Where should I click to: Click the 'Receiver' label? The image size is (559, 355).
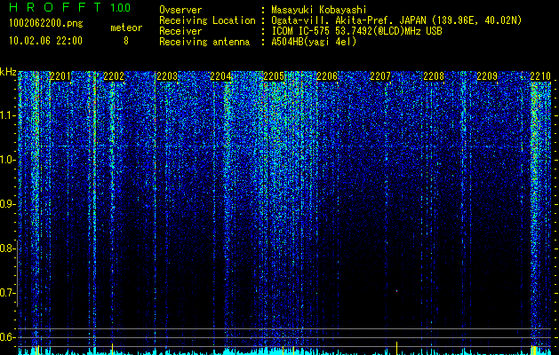180,31
